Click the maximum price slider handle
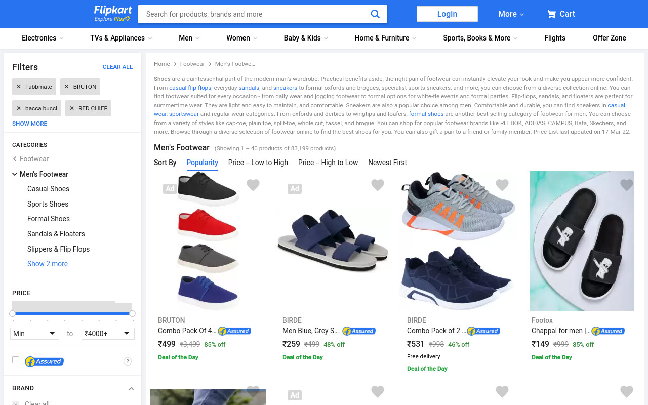Screen dimensions: 648x405 pyautogui.click(x=132, y=314)
